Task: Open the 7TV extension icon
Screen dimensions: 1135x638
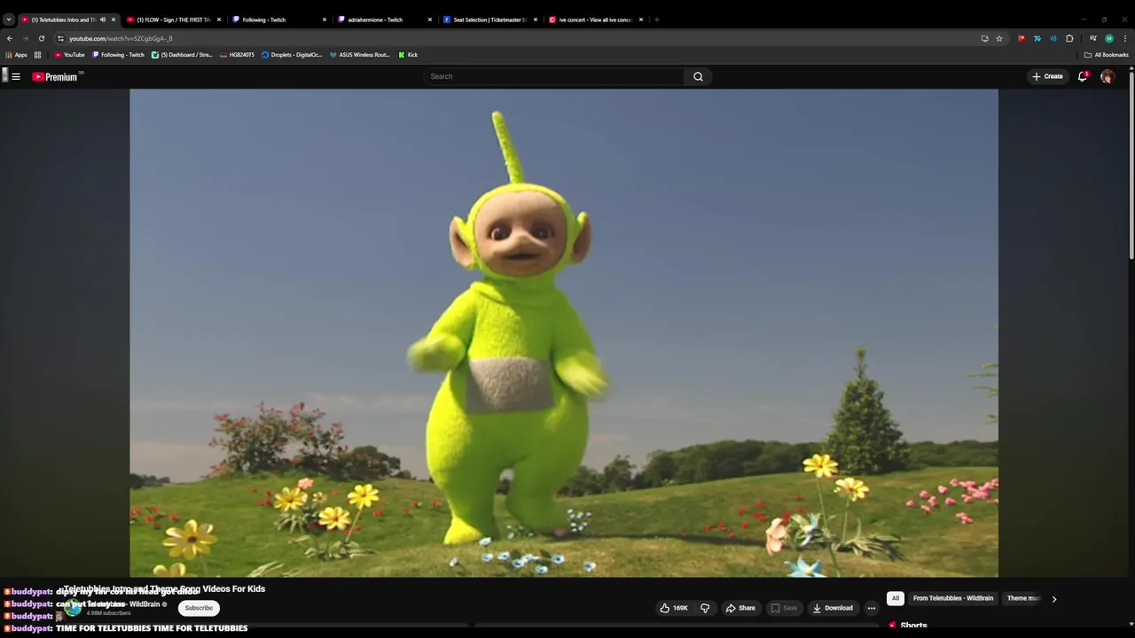Action: (x=1037, y=38)
